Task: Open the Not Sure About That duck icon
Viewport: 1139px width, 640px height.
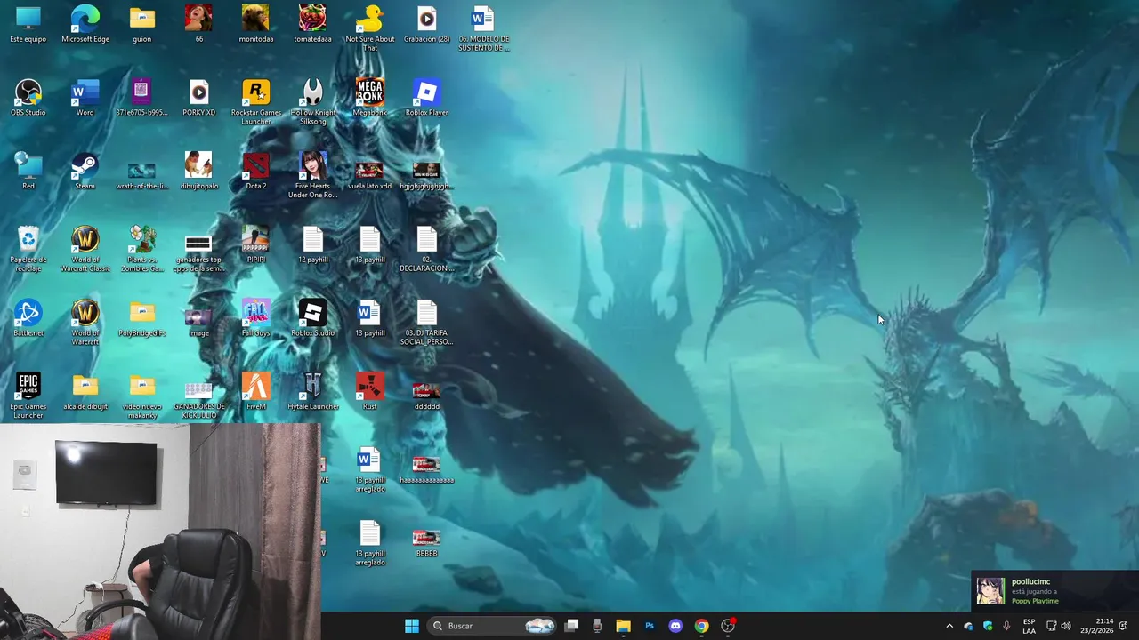Action: (370, 28)
